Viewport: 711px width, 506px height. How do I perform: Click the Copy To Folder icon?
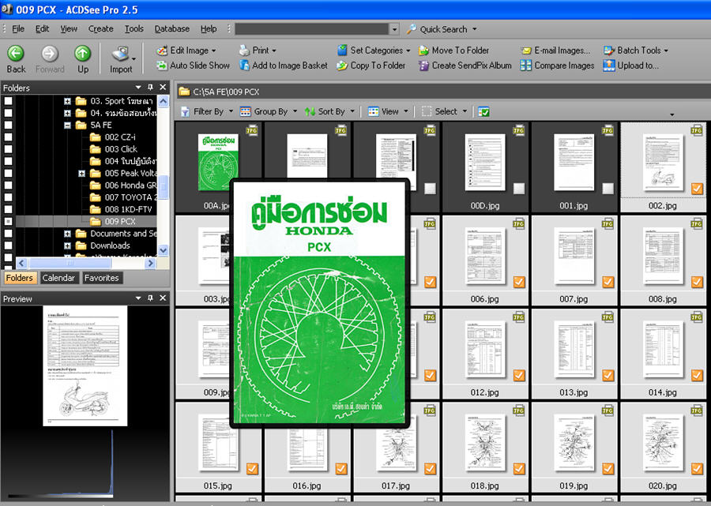[342, 66]
